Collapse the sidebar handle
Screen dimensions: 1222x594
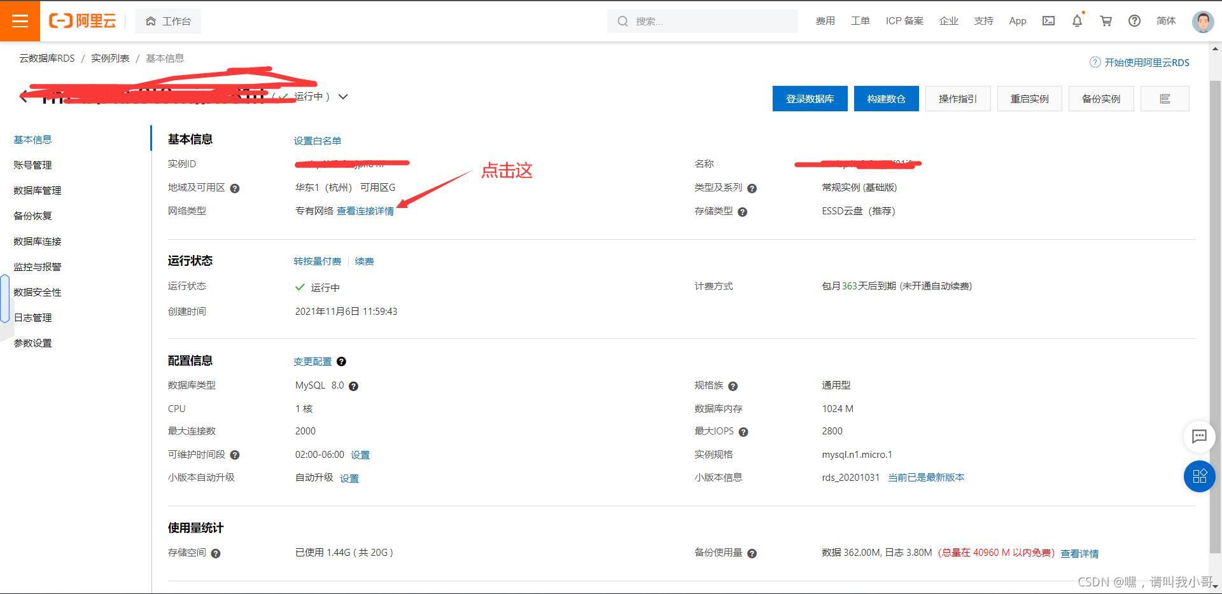(4, 299)
